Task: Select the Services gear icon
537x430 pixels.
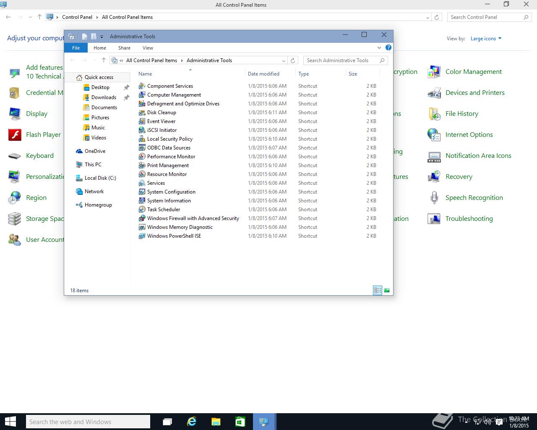Action: point(142,183)
